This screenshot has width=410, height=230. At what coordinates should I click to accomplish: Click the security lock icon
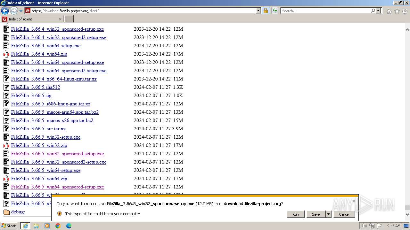(266, 11)
